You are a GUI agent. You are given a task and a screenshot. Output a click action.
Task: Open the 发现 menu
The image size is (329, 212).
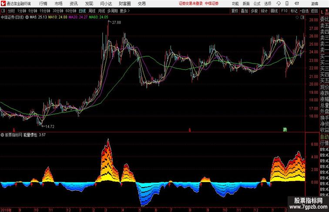point(89,3)
